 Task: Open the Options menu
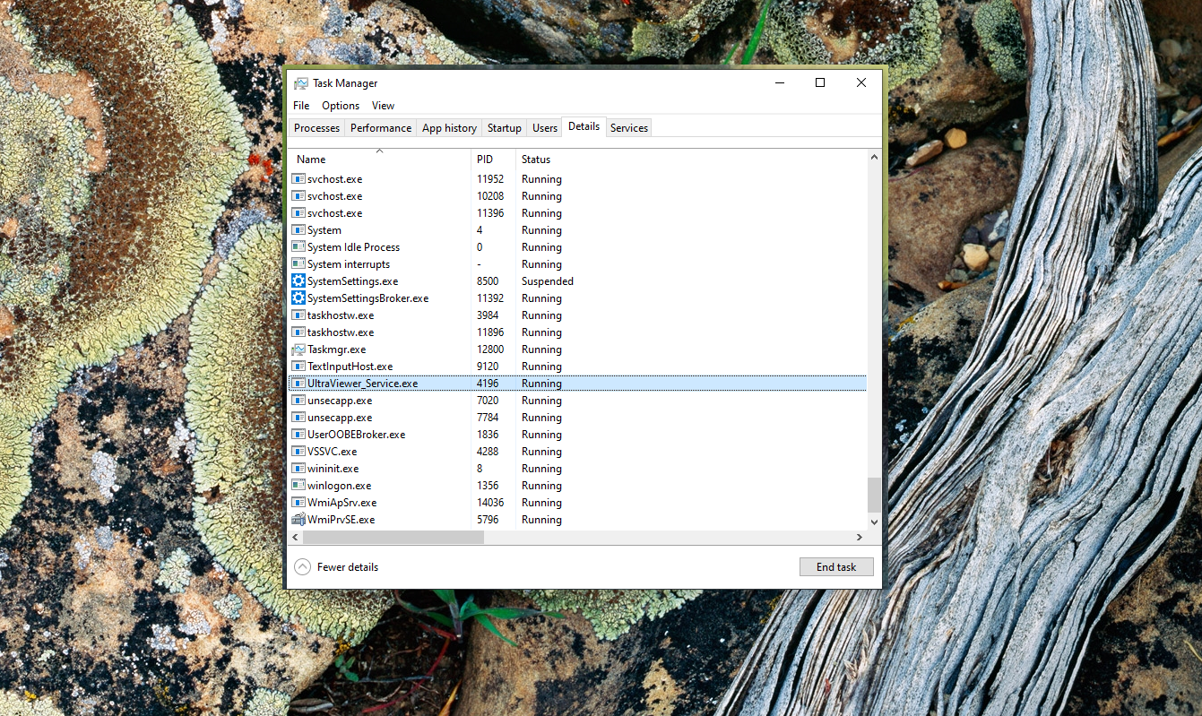[x=341, y=106]
